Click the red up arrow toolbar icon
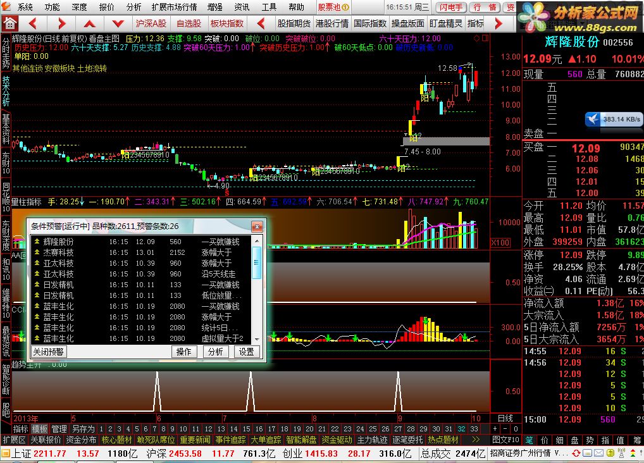This screenshot has height=463, width=644. (90, 24)
